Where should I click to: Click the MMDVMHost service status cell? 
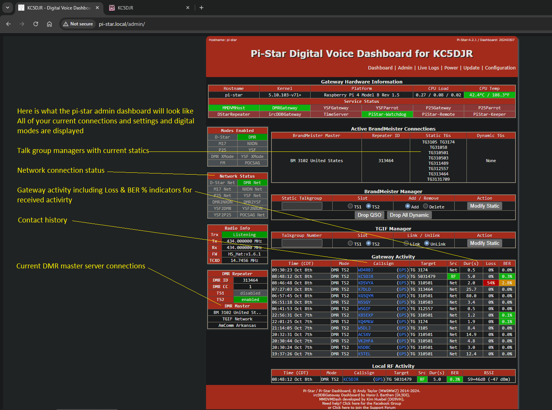tap(234, 108)
